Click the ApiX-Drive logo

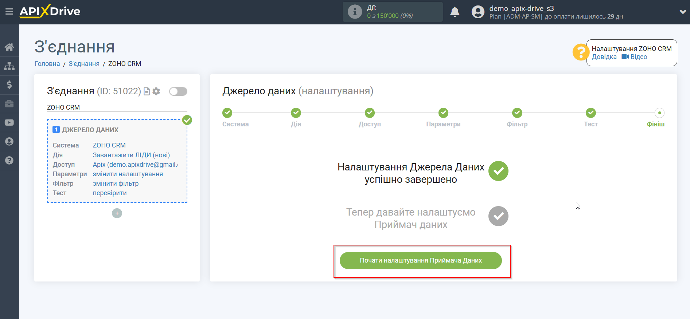50,11
